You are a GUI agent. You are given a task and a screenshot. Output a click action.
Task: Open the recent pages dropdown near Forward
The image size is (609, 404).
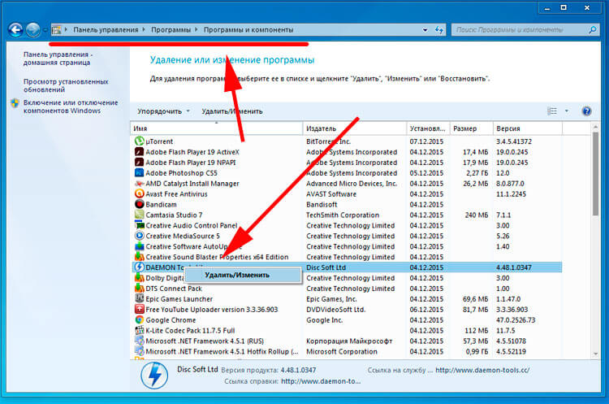[45, 29]
